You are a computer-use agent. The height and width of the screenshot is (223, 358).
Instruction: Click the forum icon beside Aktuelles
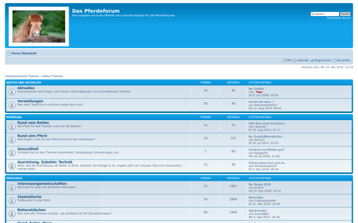pyautogui.click(x=12, y=92)
